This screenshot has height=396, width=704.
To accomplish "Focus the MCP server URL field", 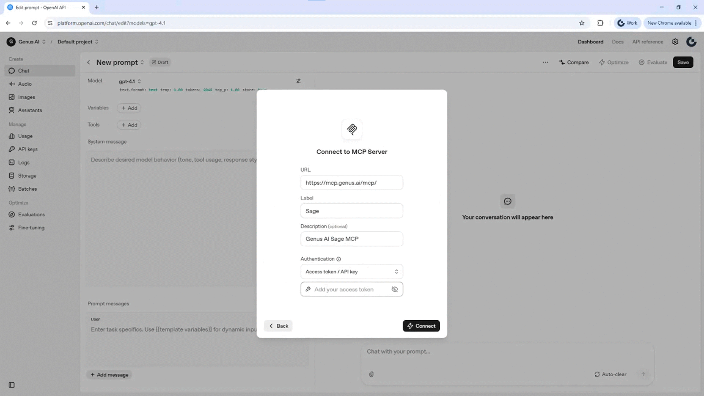I will click(352, 183).
